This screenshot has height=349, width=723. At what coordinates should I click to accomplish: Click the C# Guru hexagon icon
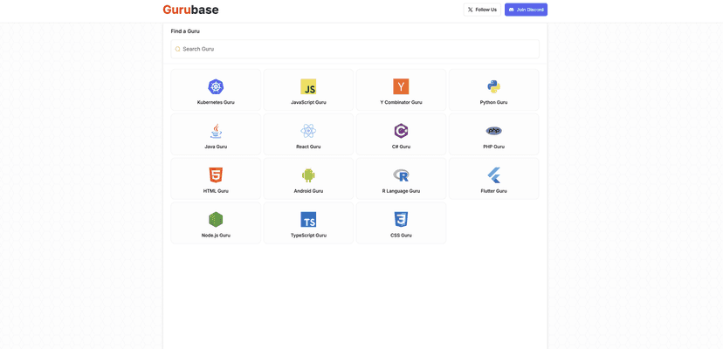[x=401, y=131]
